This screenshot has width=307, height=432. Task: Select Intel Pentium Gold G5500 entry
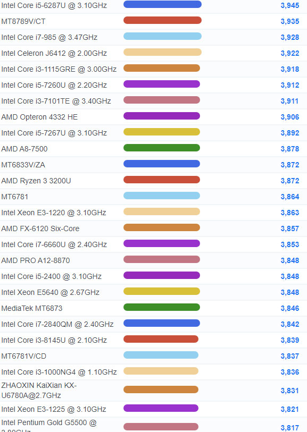click(49, 427)
